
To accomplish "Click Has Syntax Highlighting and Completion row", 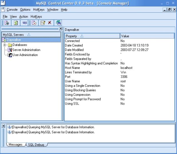I will (119, 63).
